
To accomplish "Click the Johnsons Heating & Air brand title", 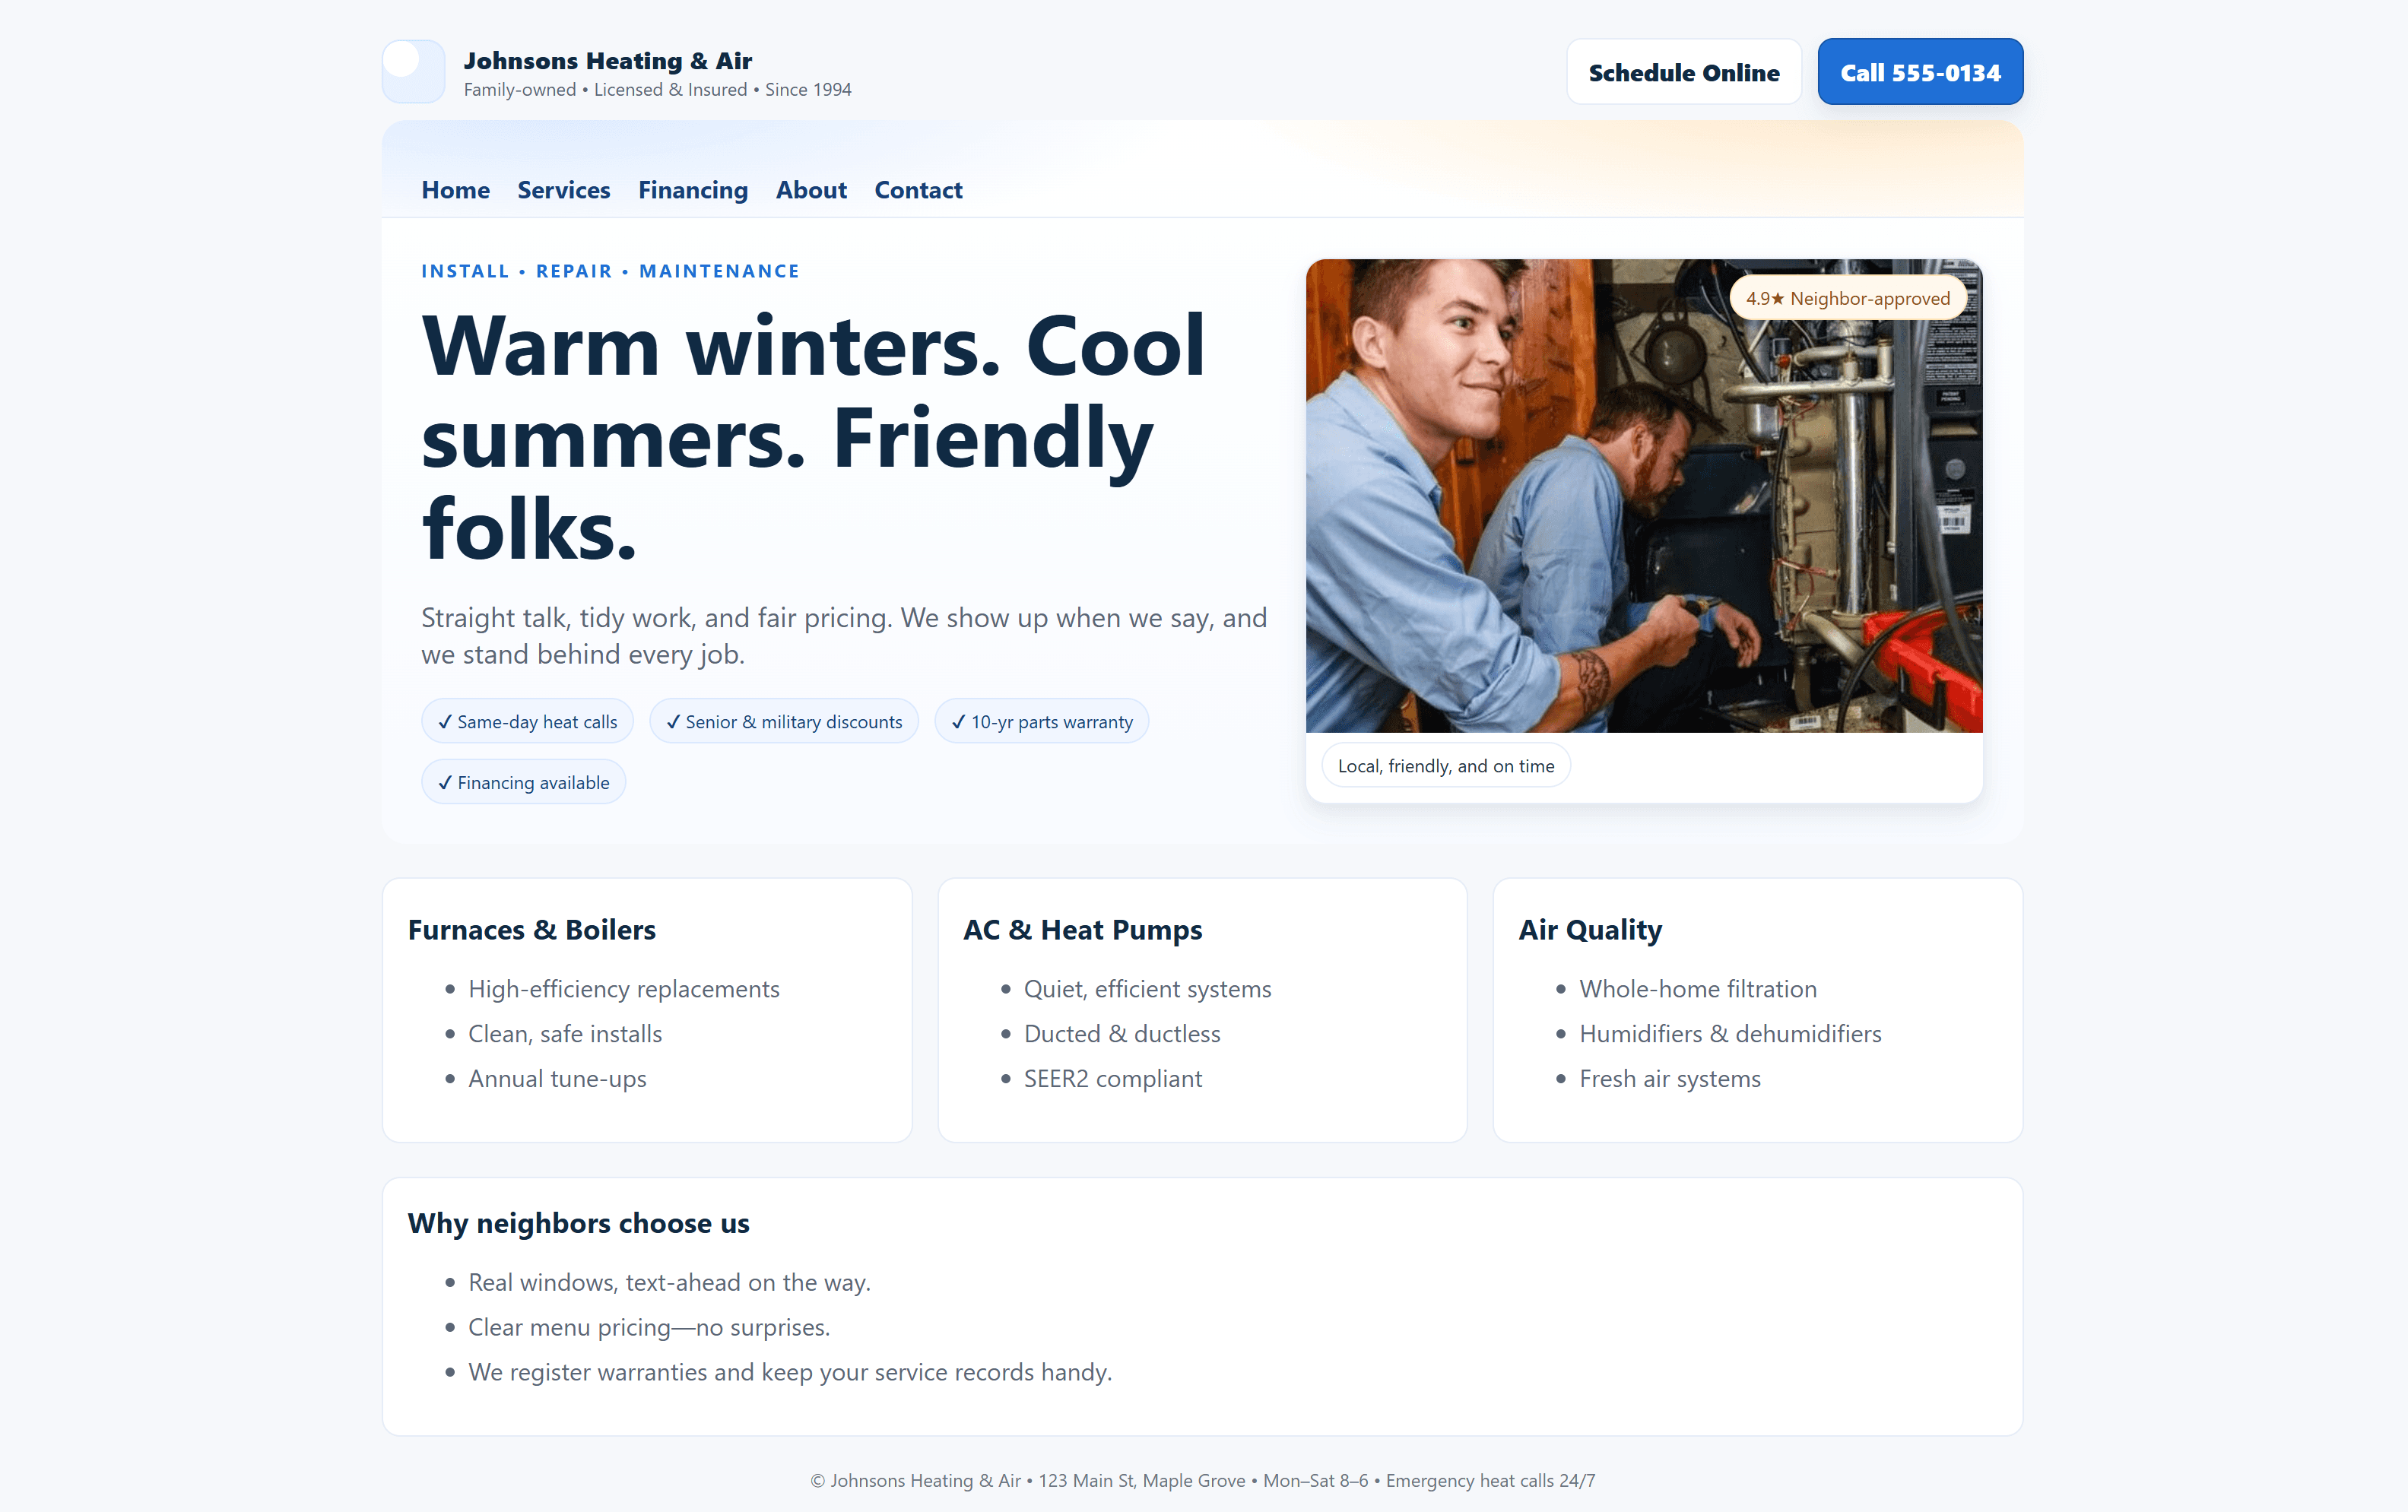I will point(608,61).
